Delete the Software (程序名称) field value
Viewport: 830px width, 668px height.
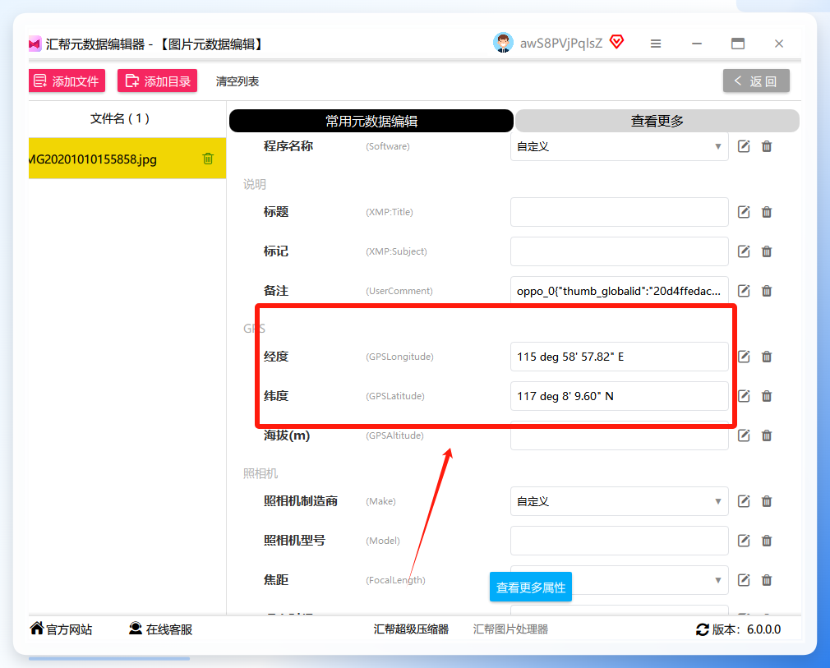pyautogui.click(x=767, y=146)
